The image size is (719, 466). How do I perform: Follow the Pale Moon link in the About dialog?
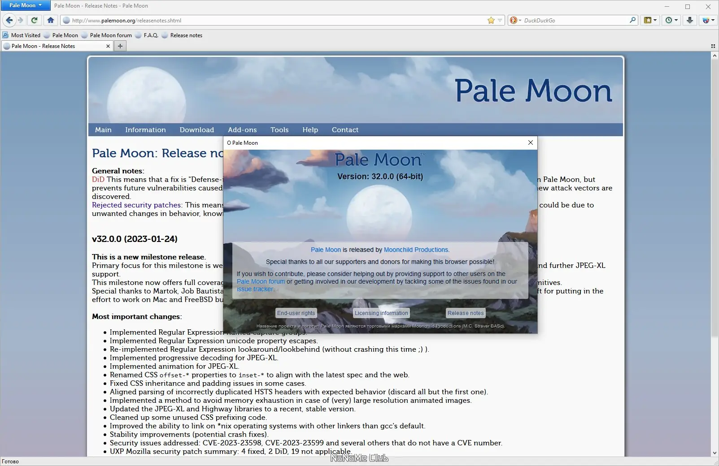tap(326, 250)
